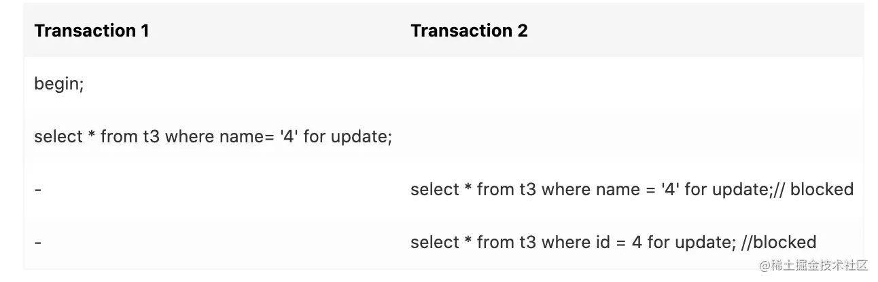This screenshot has height=282, width=878.
Task: Click "for update;" in Transaction 1's query
Action: point(348,137)
